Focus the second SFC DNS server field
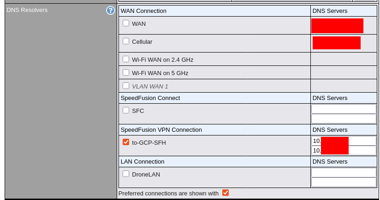Screen dimensions: 380x200 click(x=344, y=118)
